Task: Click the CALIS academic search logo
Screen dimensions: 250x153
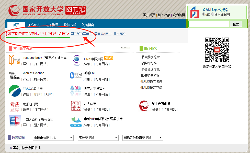Action: pos(195,12)
